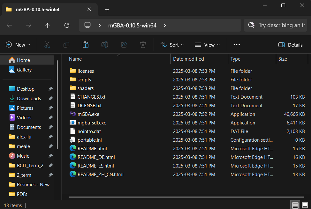This screenshot has width=311, height=209.
Task: Open the New dropdown menu
Action: (18, 45)
